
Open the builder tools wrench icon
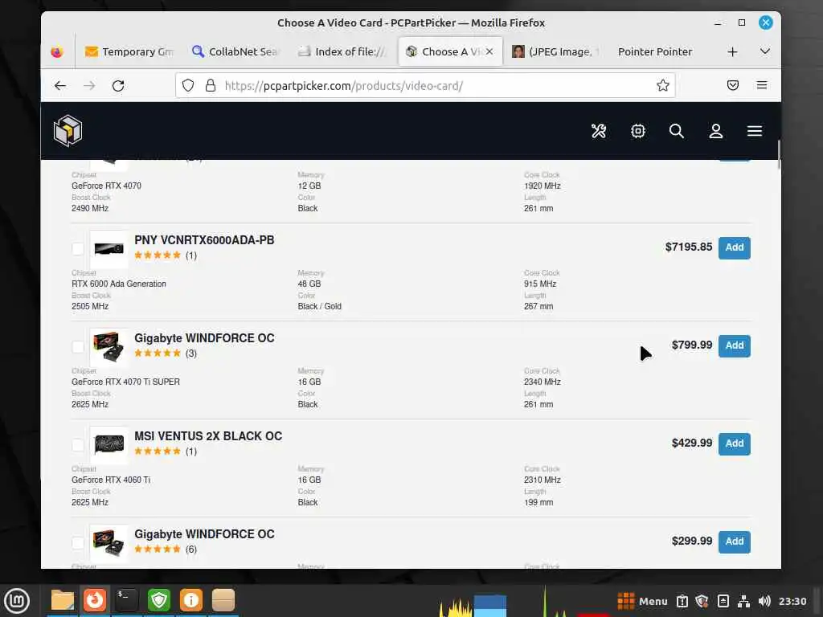click(599, 131)
